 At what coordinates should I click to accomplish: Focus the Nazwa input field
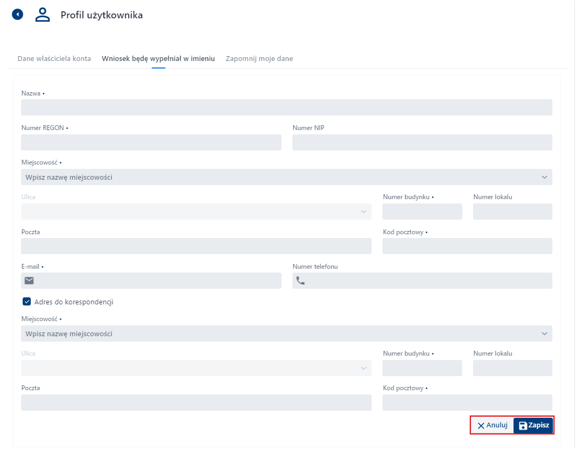[x=286, y=107]
